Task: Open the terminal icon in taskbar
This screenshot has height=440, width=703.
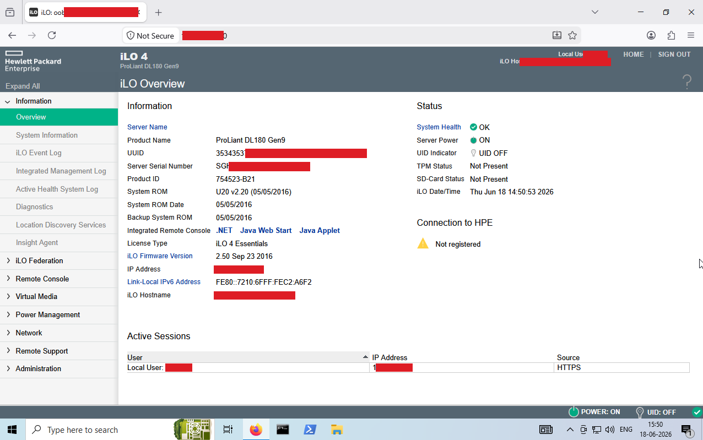Action: tap(283, 430)
